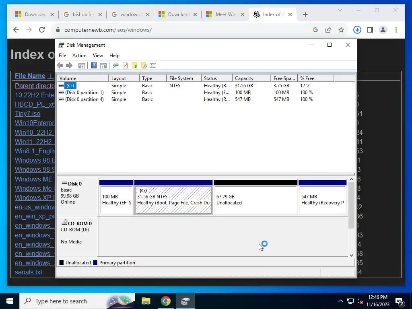Open Chrome three-dot menu
Image resolution: width=412 pixels, height=309 pixels.
click(x=396, y=30)
